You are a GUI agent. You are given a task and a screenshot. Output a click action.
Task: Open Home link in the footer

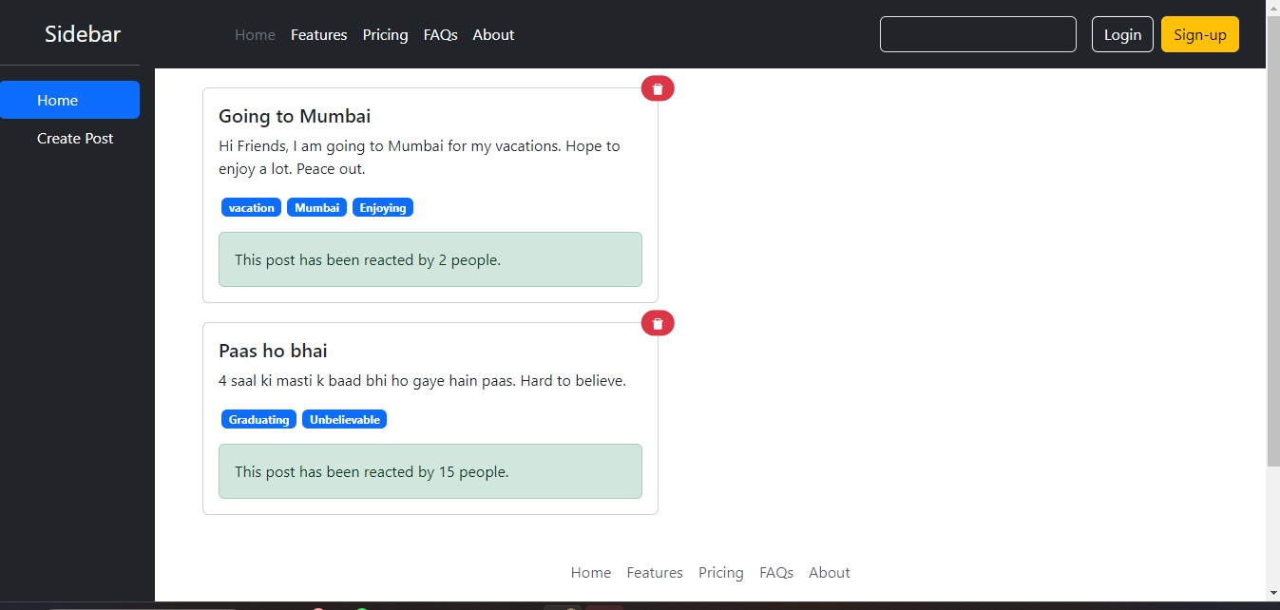point(590,572)
